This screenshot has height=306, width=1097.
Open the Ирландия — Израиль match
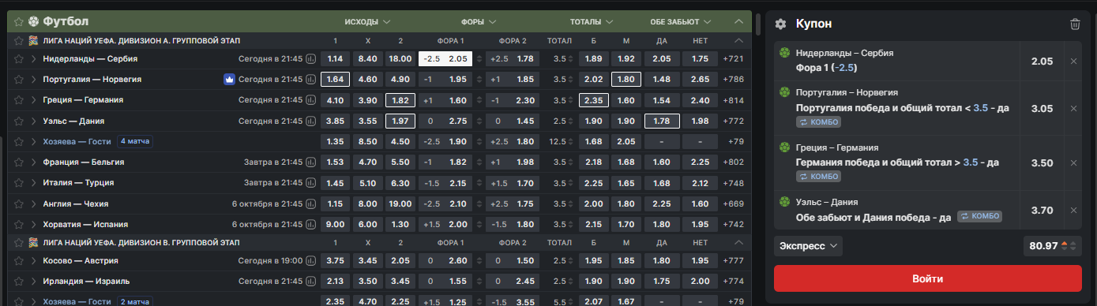click(x=86, y=282)
